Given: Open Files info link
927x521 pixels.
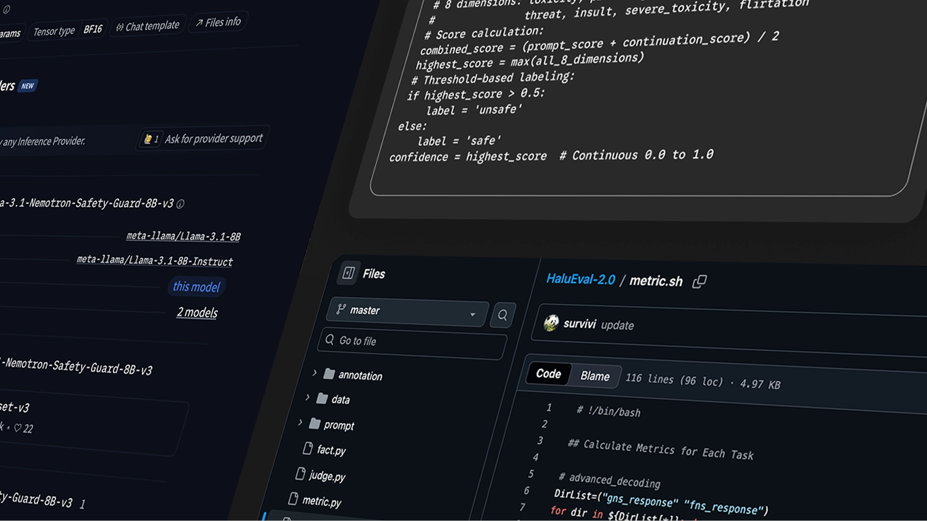Looking at the screenshot, I should 218,22.
